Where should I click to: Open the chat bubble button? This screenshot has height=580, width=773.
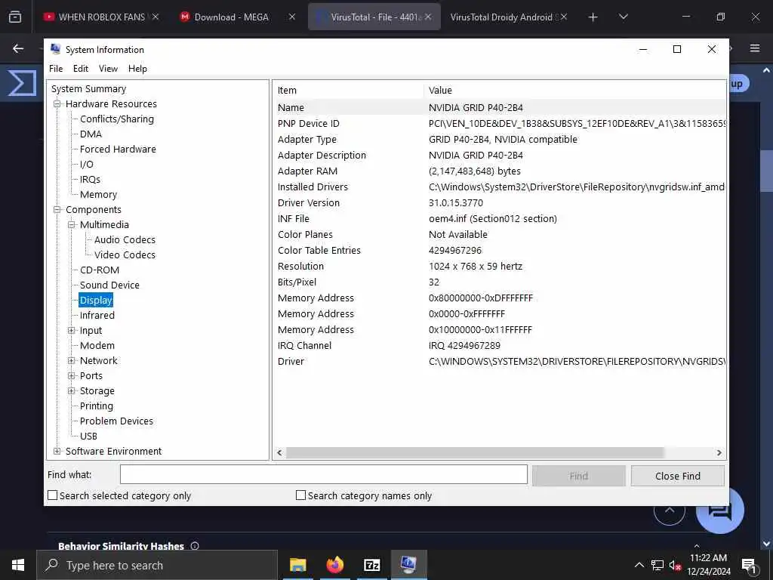[719, 512]
